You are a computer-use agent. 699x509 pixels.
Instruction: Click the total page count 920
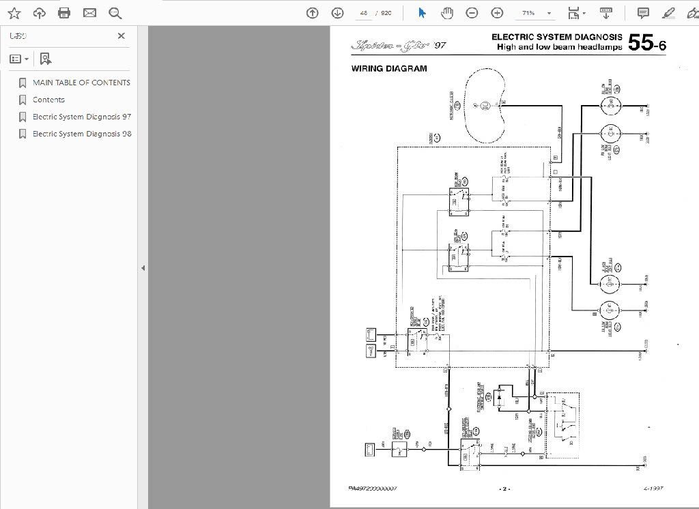pyautogui.click(x=386, y=14)
